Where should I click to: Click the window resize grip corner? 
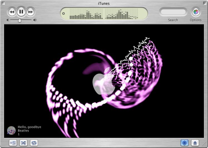(205, 145)
